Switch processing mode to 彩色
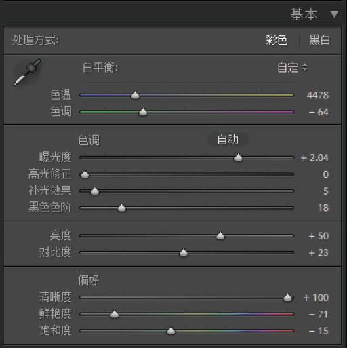Viewport: 347px width, 348px height. (277, 40)
